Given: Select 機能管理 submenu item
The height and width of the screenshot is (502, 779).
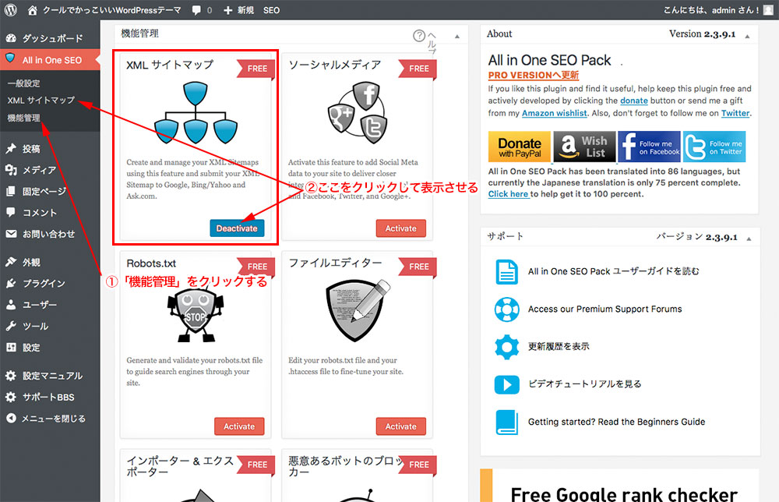Looking at the screenshot, I should pyautogui.click(x=24, y=118).
